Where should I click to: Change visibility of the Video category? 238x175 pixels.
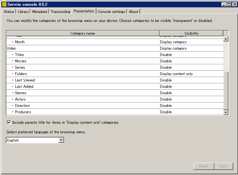[x=191, y=48]
